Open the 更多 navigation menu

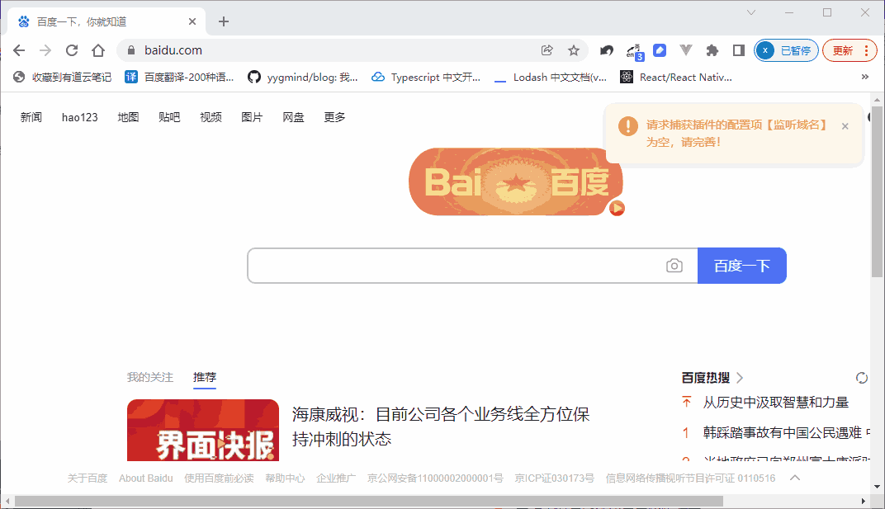pos(334,117)
